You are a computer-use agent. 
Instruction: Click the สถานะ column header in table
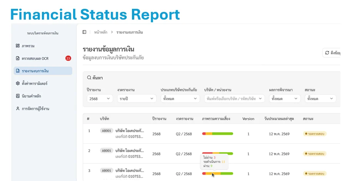tap(308, 119)
